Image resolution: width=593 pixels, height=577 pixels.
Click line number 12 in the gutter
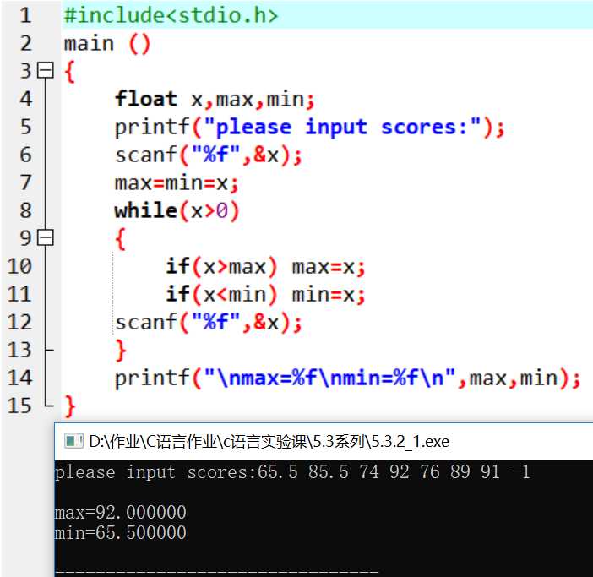[x=19, y=322]
